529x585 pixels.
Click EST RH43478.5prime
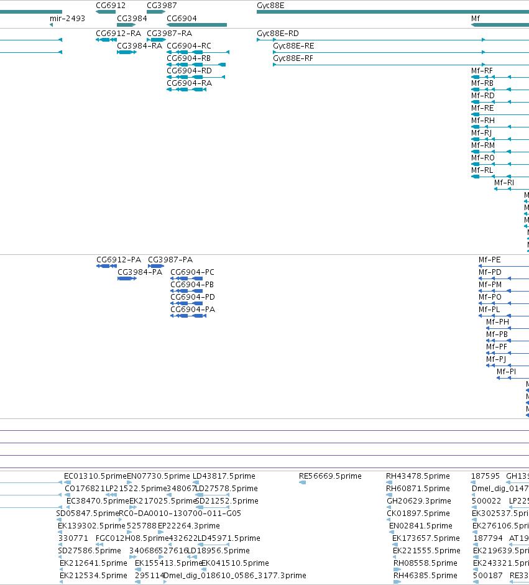tap(418, 476)
